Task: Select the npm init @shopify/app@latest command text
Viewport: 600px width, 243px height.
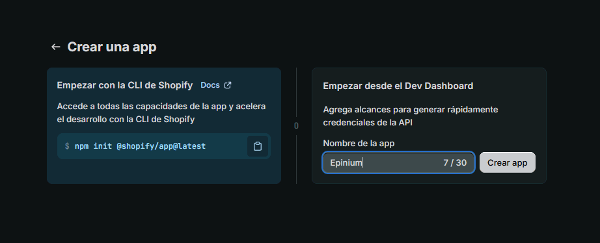Action: click(x=140, y=146)
